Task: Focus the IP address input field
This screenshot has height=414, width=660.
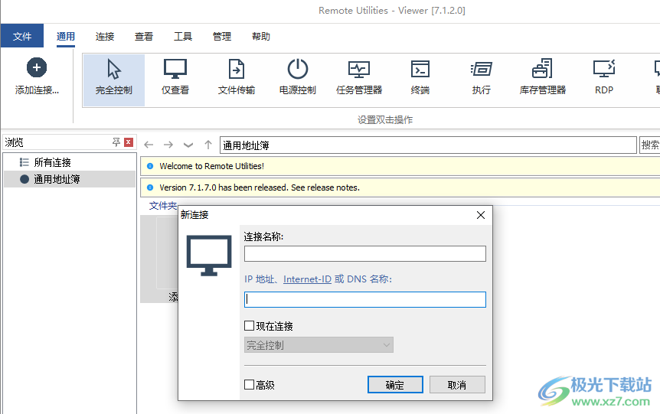Action: (365, 299)
